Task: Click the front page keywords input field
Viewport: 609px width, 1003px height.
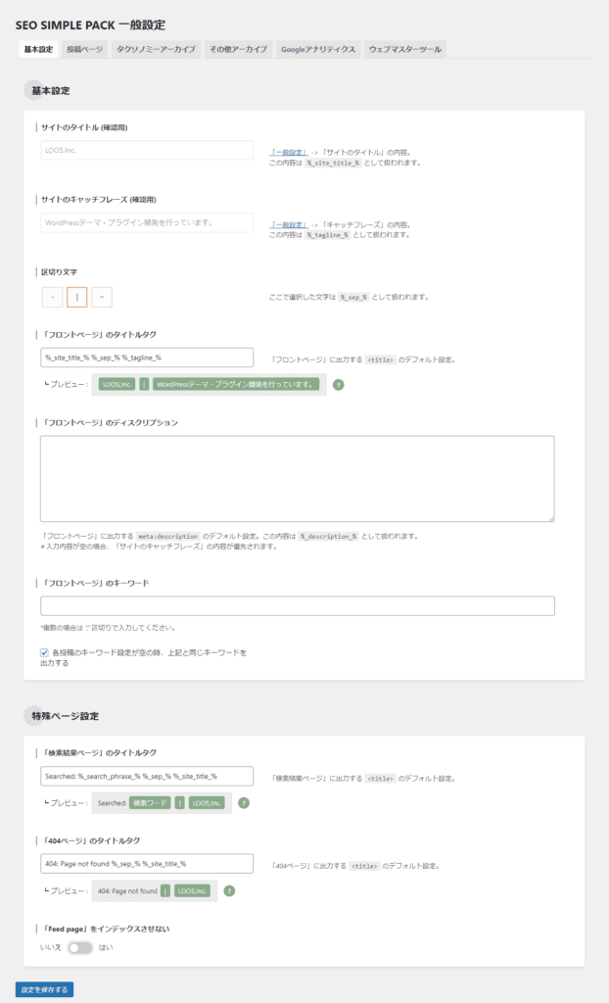Action: coord(294,603)
